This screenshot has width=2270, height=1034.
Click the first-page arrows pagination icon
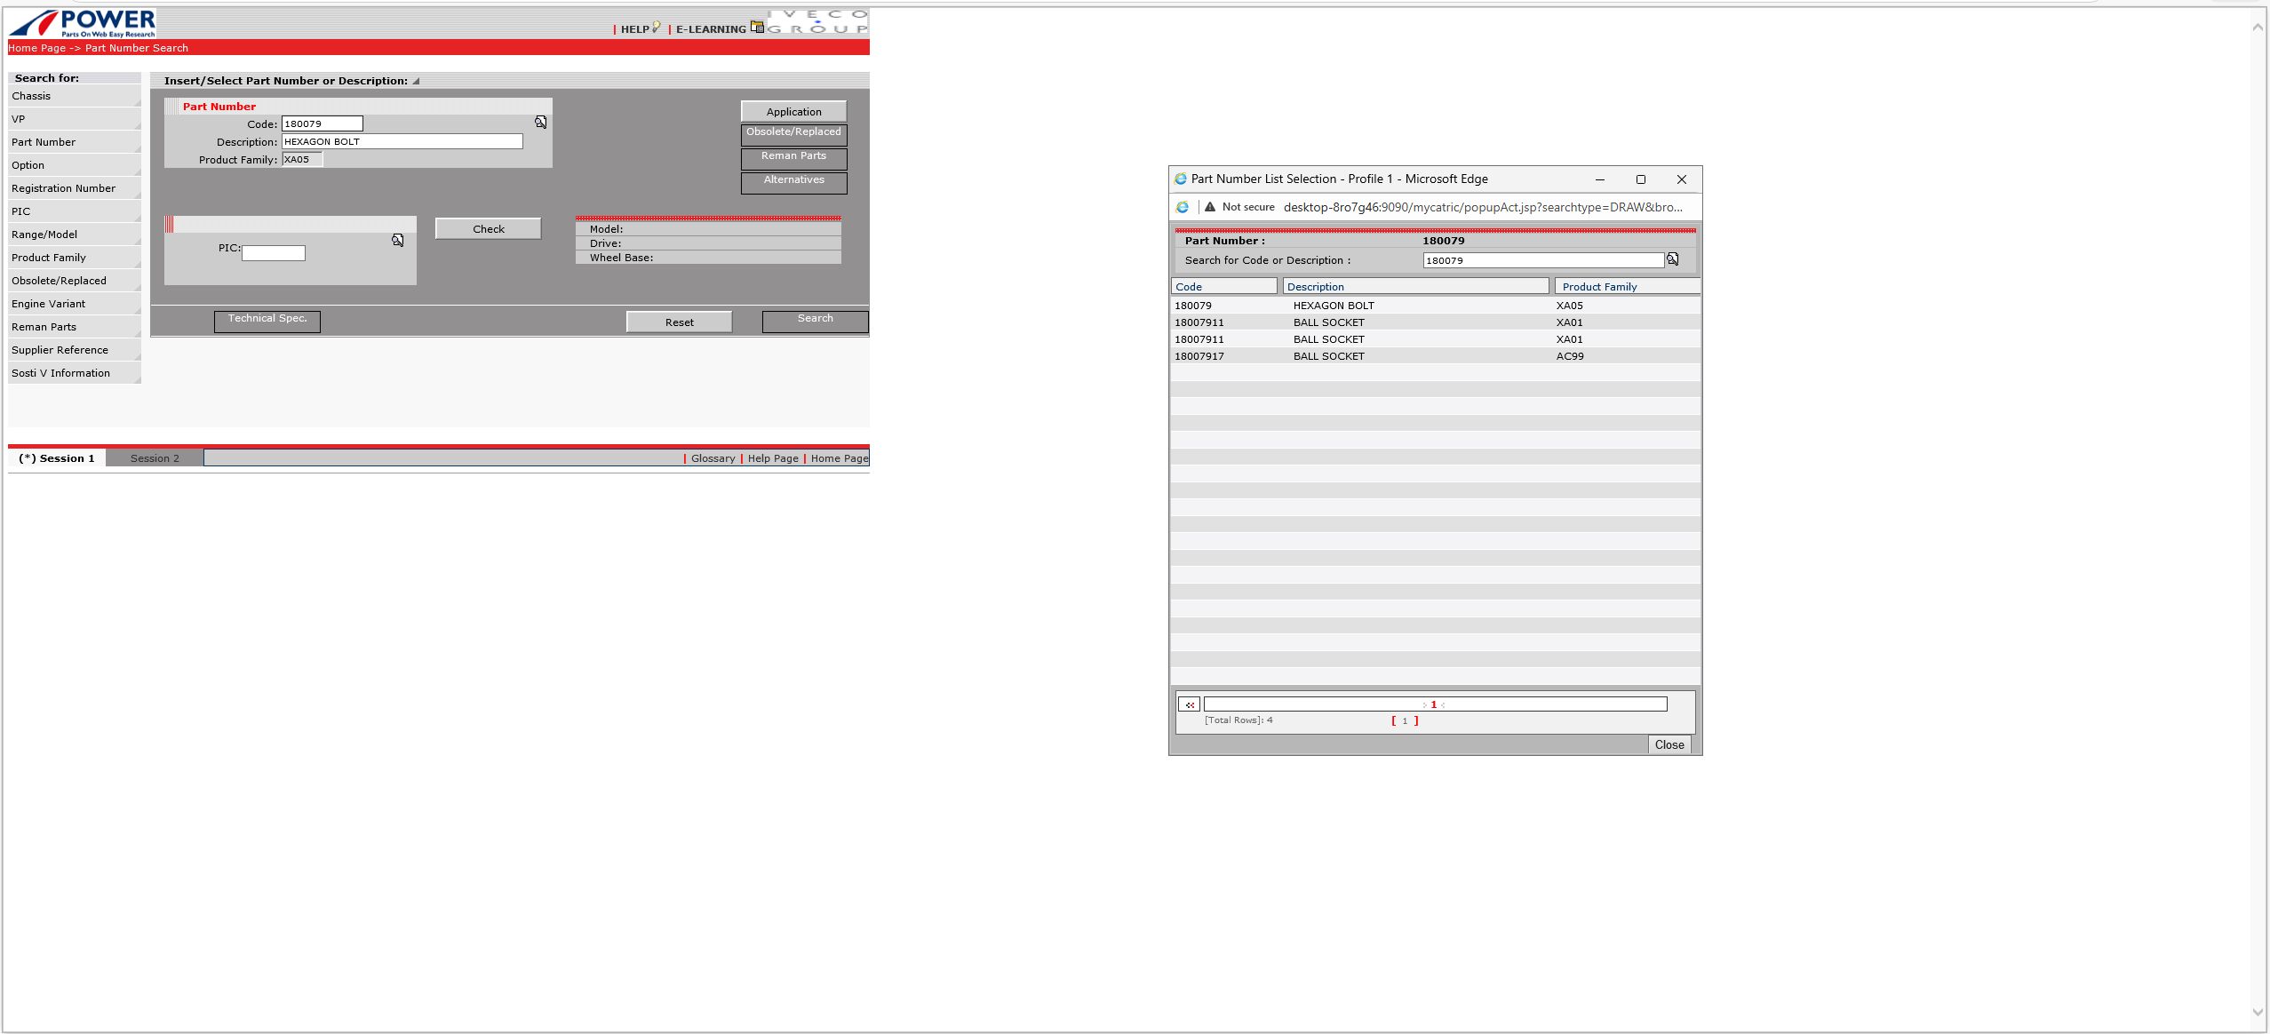[x=1189, y=704]
